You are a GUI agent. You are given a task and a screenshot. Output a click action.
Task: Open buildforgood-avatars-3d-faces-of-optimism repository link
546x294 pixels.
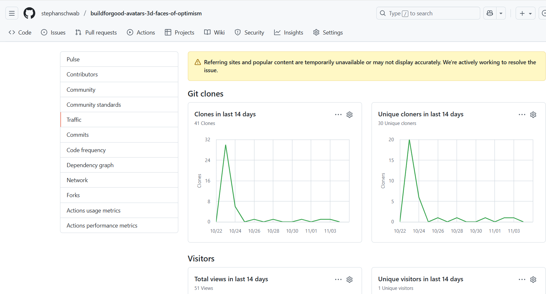click(x=146, y=13)
